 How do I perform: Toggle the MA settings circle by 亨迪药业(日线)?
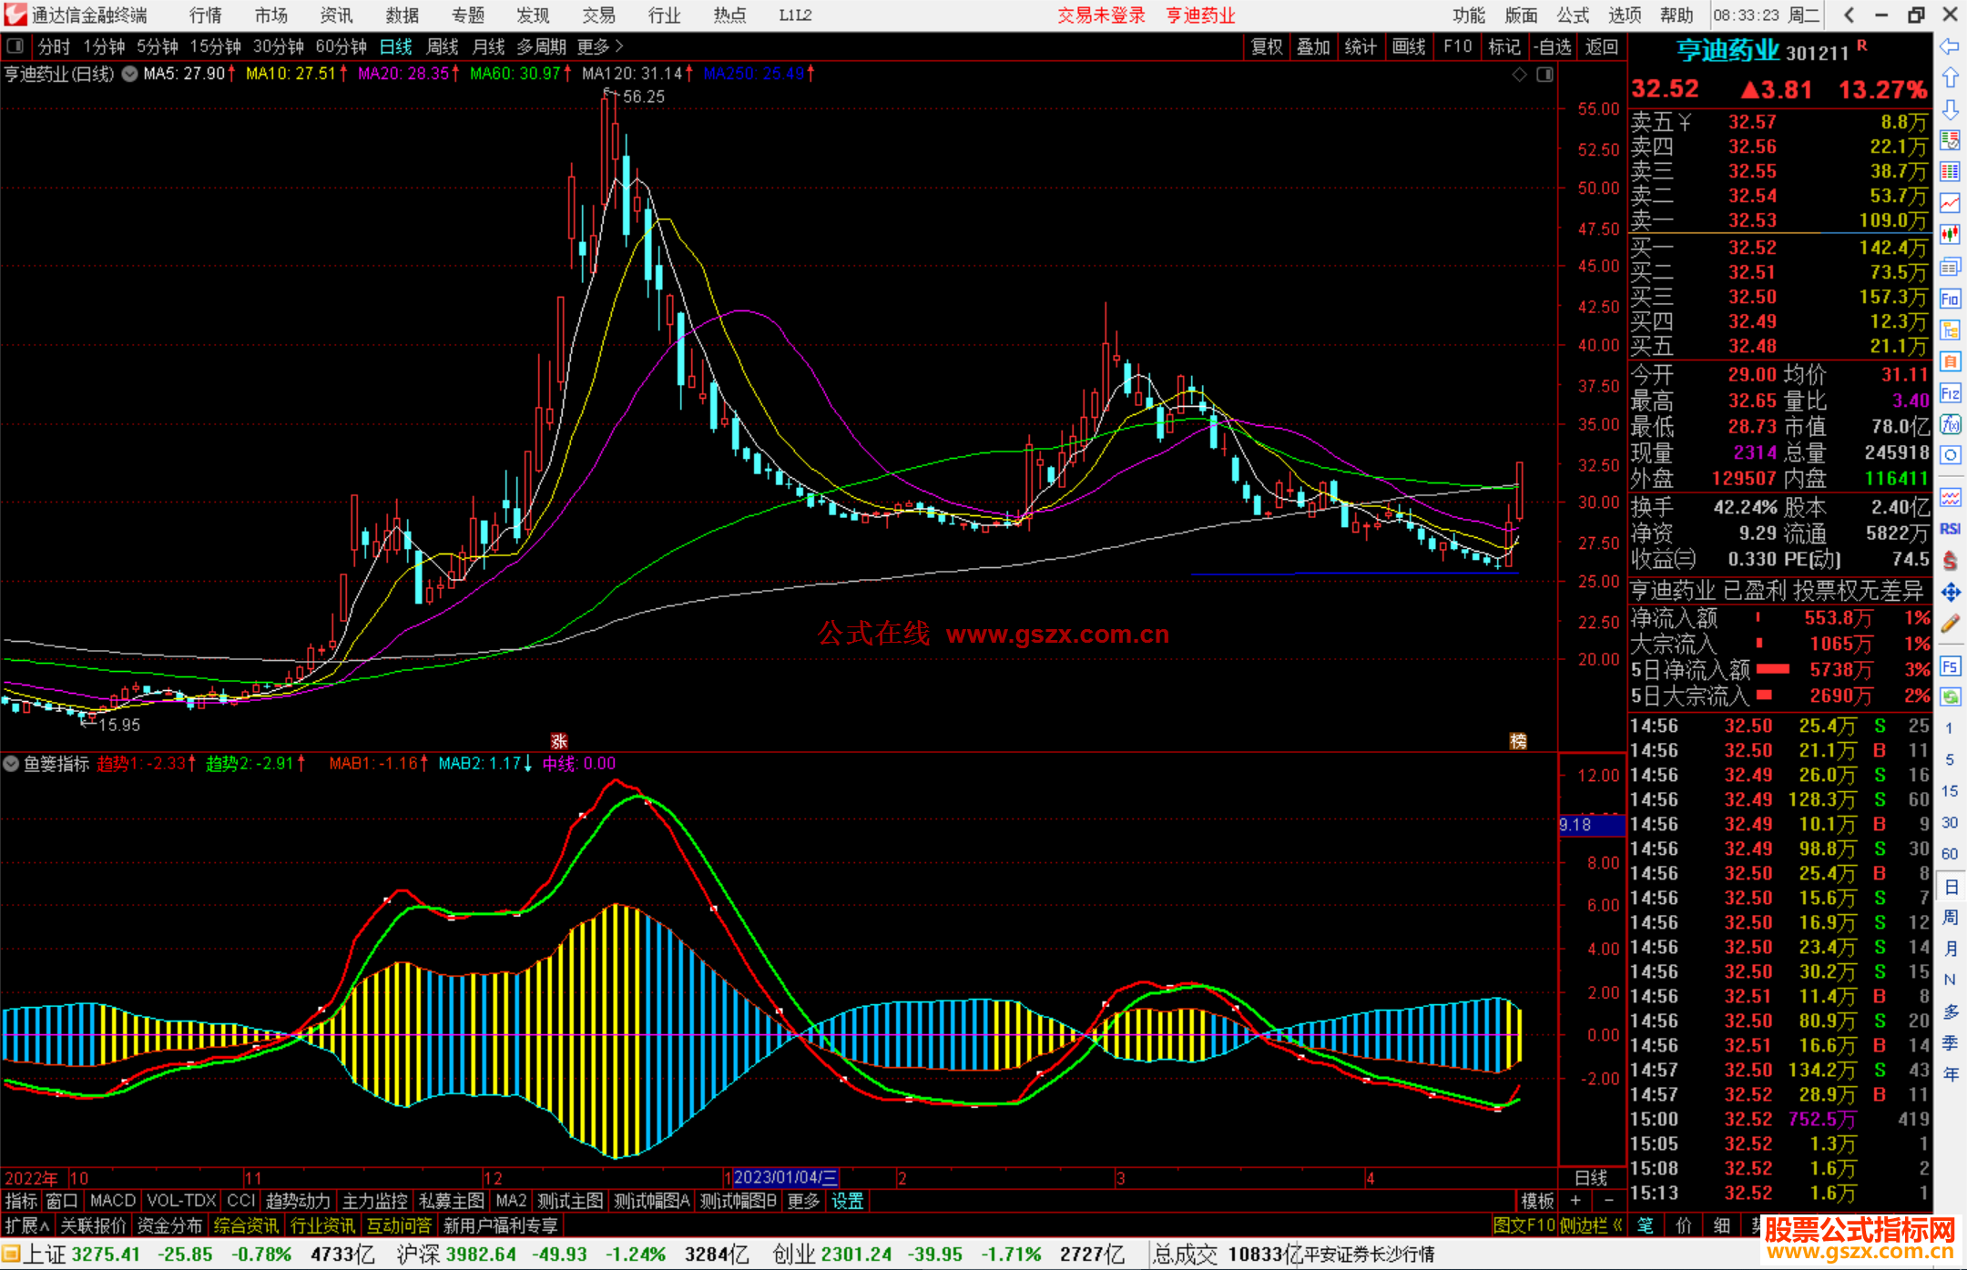(x=130, y=75)
